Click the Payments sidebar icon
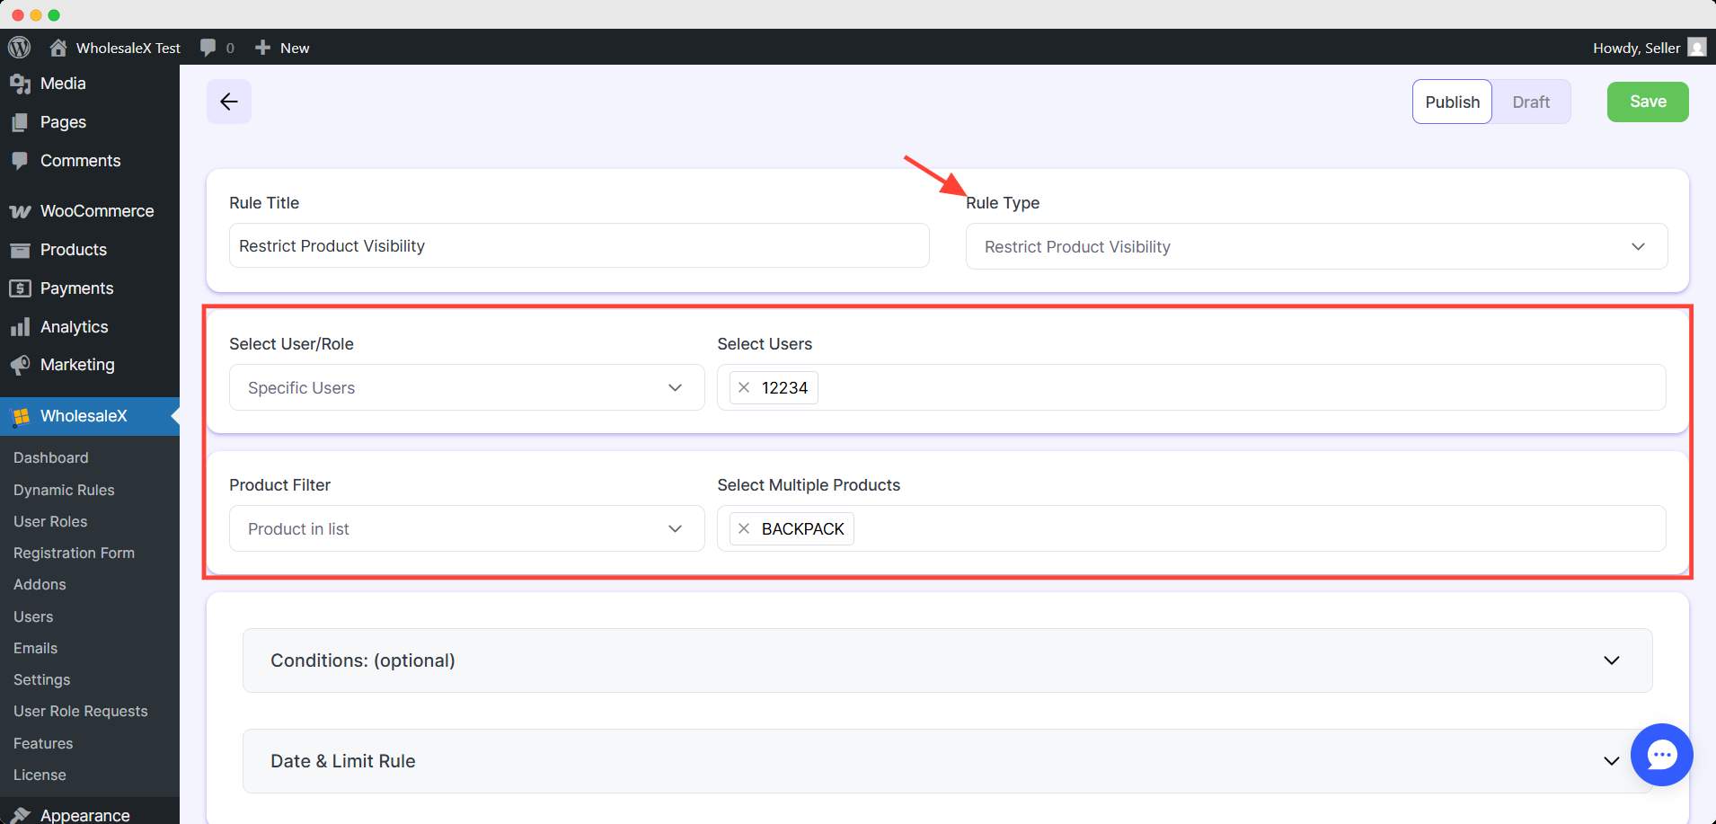1716x824 pixels. (x=20, y=288)
